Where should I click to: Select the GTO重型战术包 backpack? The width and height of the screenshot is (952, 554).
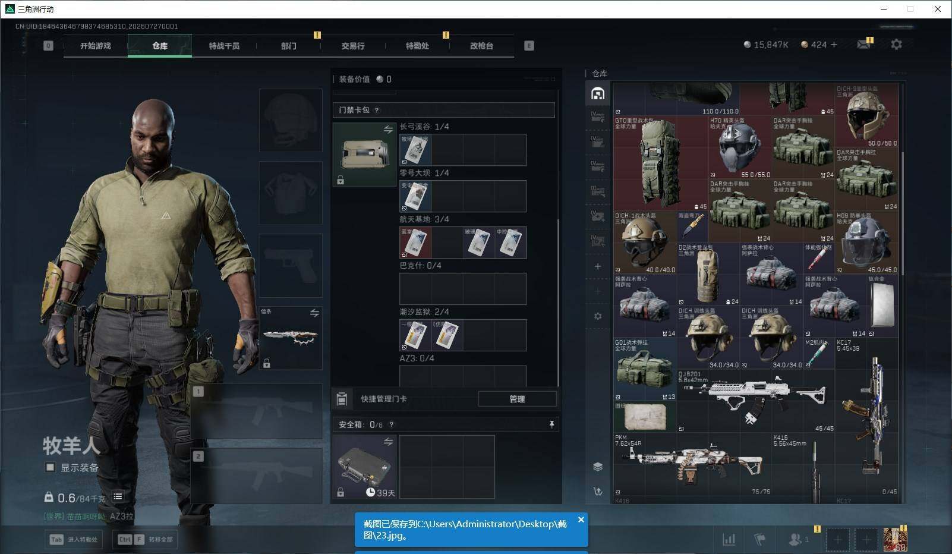tap(660, 163)
